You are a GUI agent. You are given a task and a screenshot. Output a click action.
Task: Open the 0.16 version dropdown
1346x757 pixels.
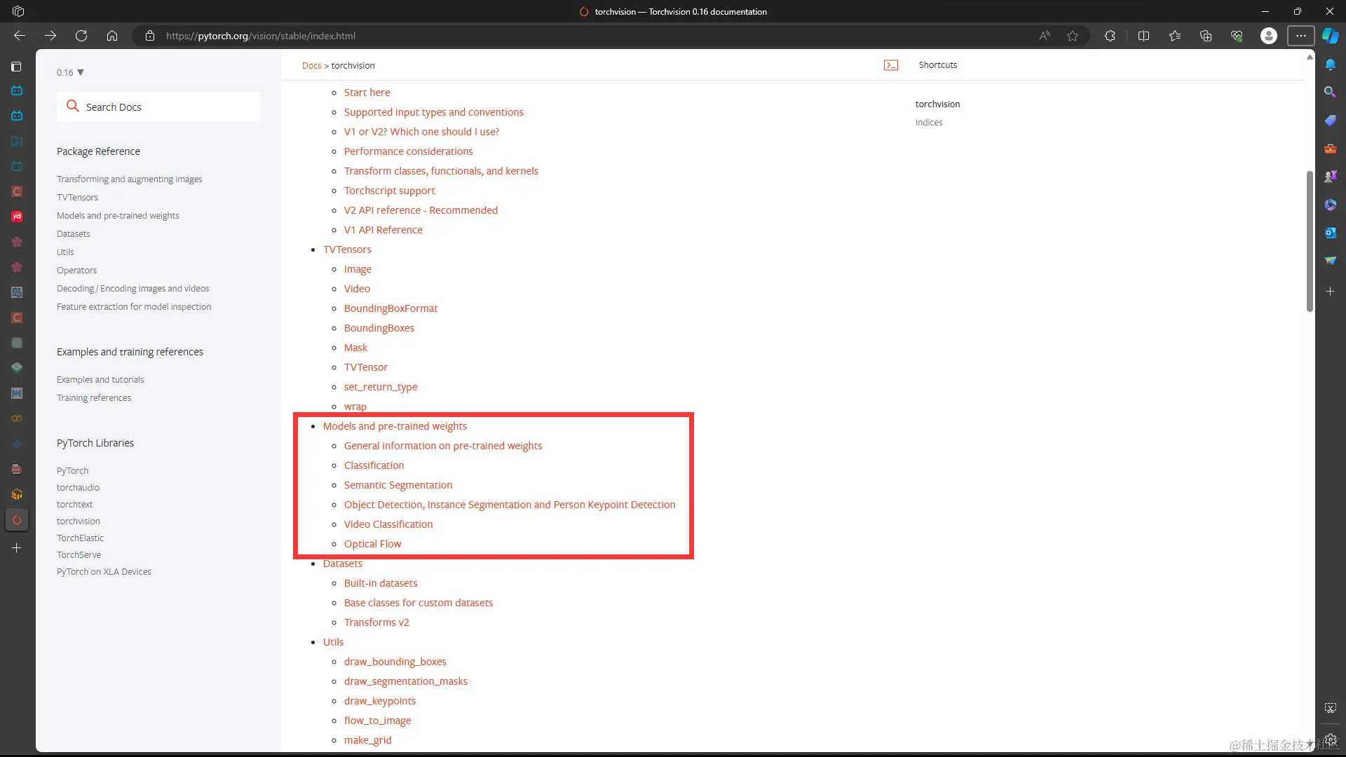(70, 72)
